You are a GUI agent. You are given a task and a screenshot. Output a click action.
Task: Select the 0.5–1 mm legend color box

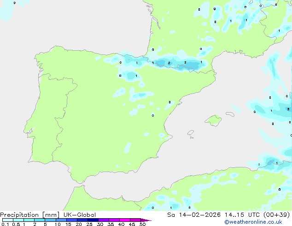click(18, 220)
